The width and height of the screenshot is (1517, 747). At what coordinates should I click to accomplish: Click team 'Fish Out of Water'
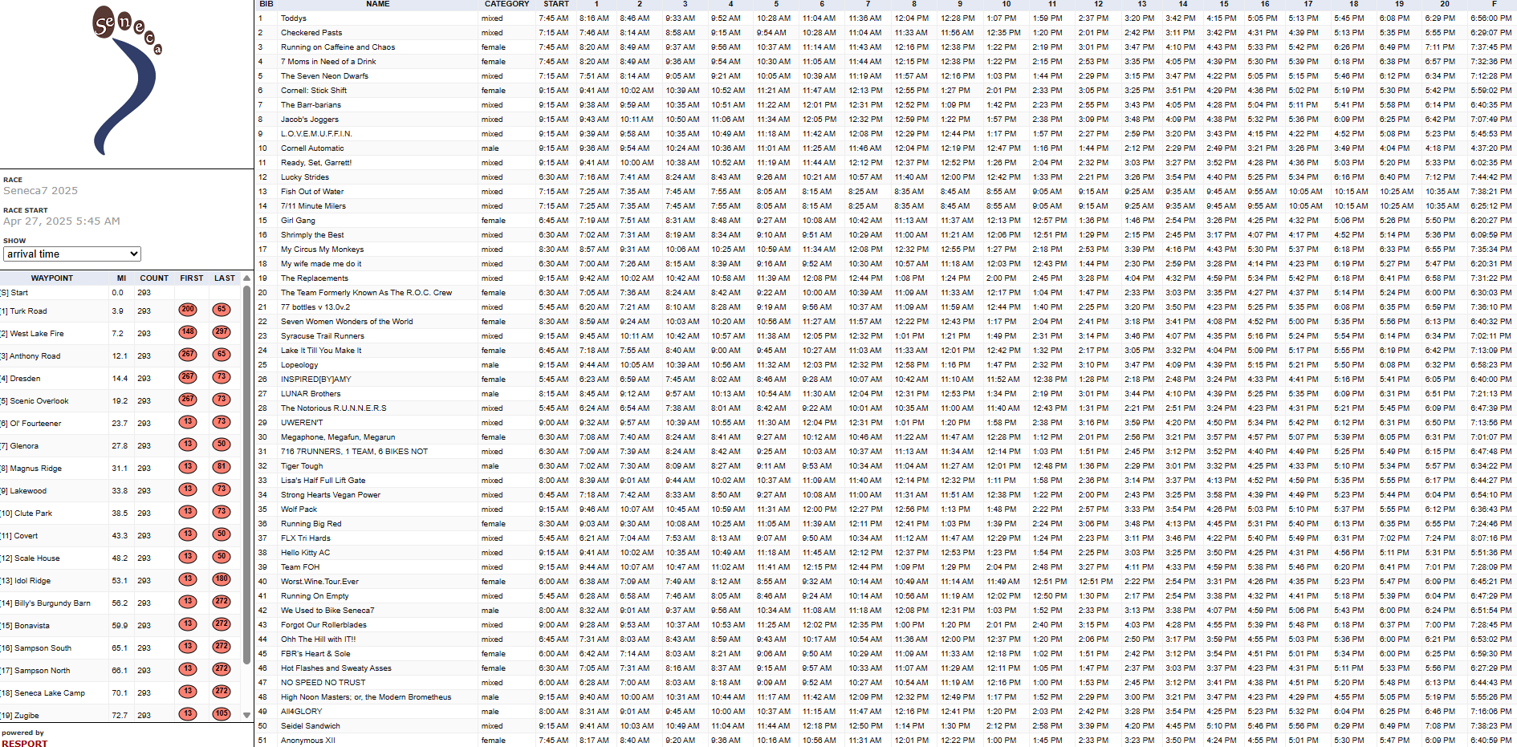[312, 192]
